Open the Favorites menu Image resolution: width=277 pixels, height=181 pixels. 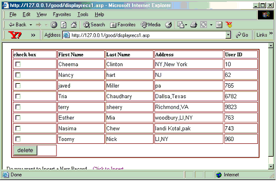click(x=62, y=14)
